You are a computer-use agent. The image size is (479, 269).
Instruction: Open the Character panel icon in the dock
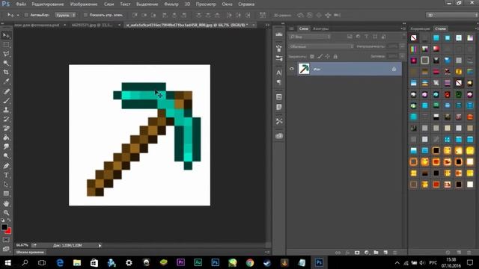click(x=279, y=72)
